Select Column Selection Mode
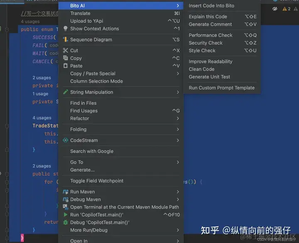This screenshot has height=243, width=299. pos(121,81)
